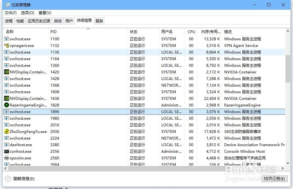293x189 pixels.
Task: Click the svchost.exe icon for PID 1164
Action: 7,59
